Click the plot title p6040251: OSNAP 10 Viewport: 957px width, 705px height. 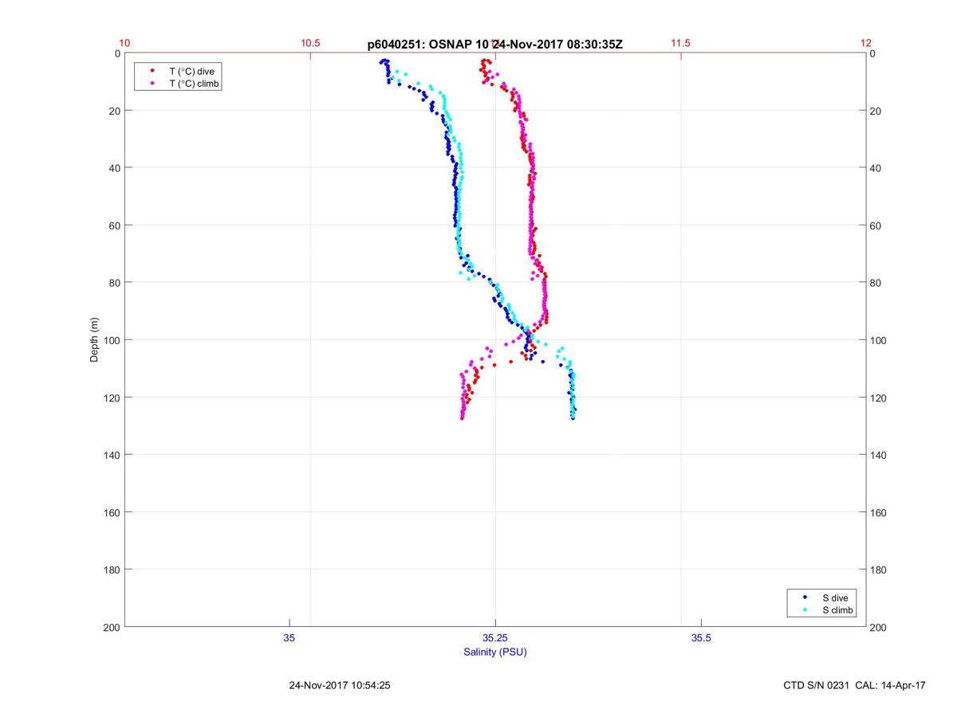(428, 45)
